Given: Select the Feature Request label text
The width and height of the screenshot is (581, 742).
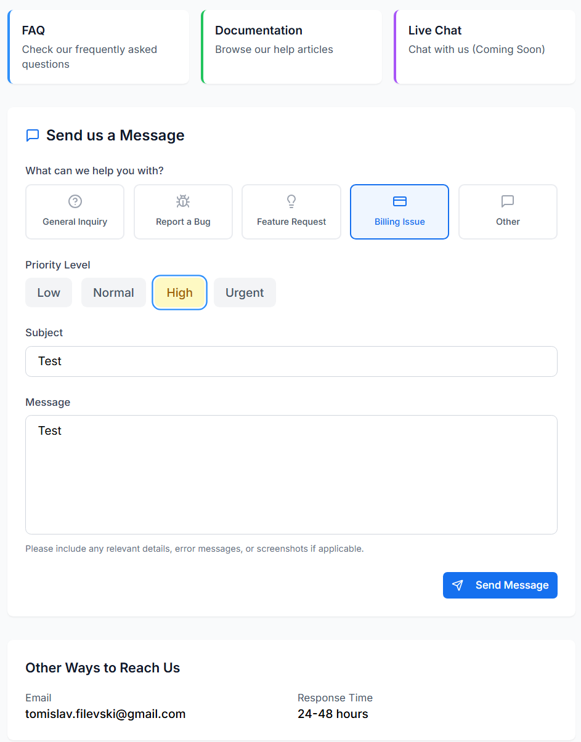Looking at the screenshot, I should click(x=291, y=222).
